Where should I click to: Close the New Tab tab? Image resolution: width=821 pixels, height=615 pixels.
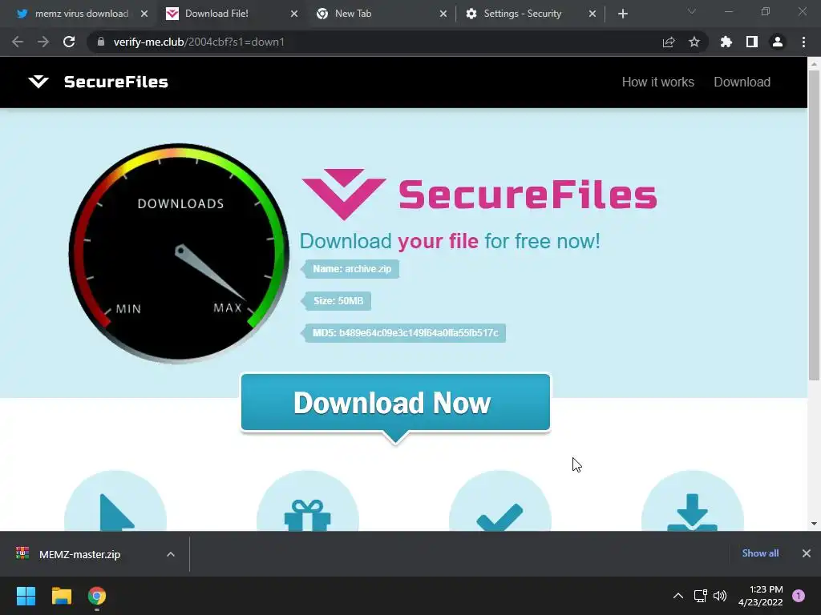[x=443, y=14]
